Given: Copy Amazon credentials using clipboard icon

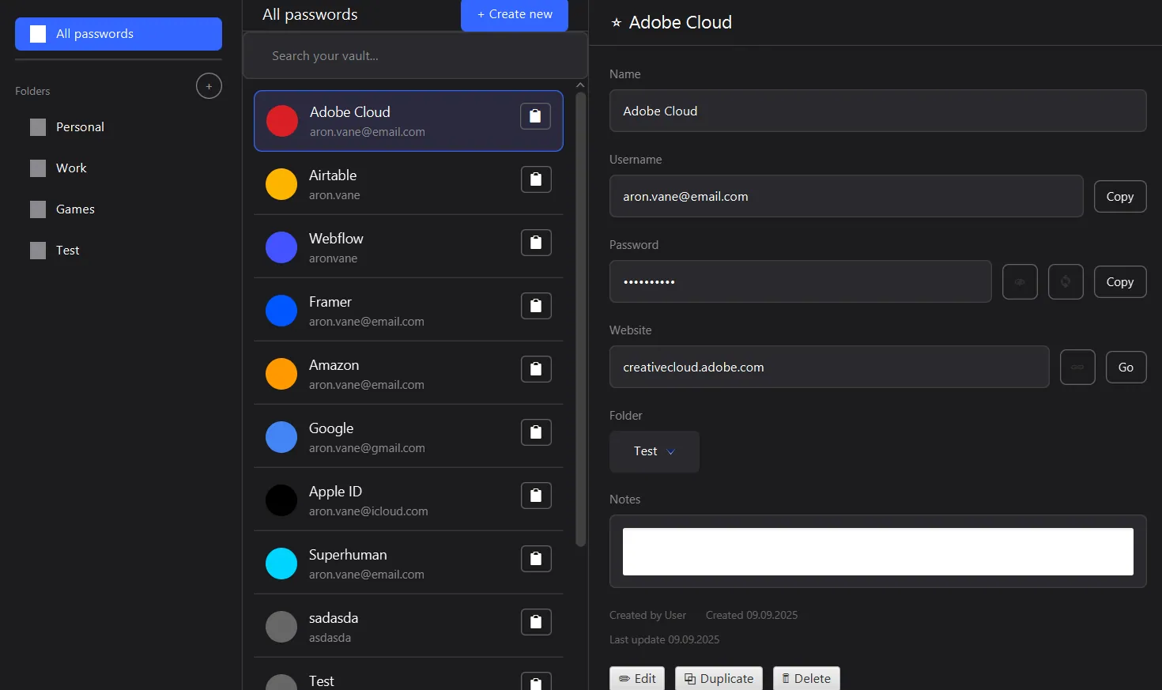Looking at the screenshot, I should 536,369.
